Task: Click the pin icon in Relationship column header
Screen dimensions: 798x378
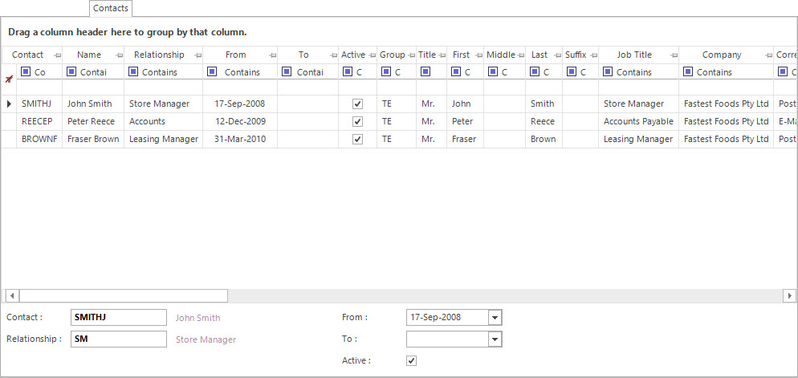Action: click(x=197, y=55)
